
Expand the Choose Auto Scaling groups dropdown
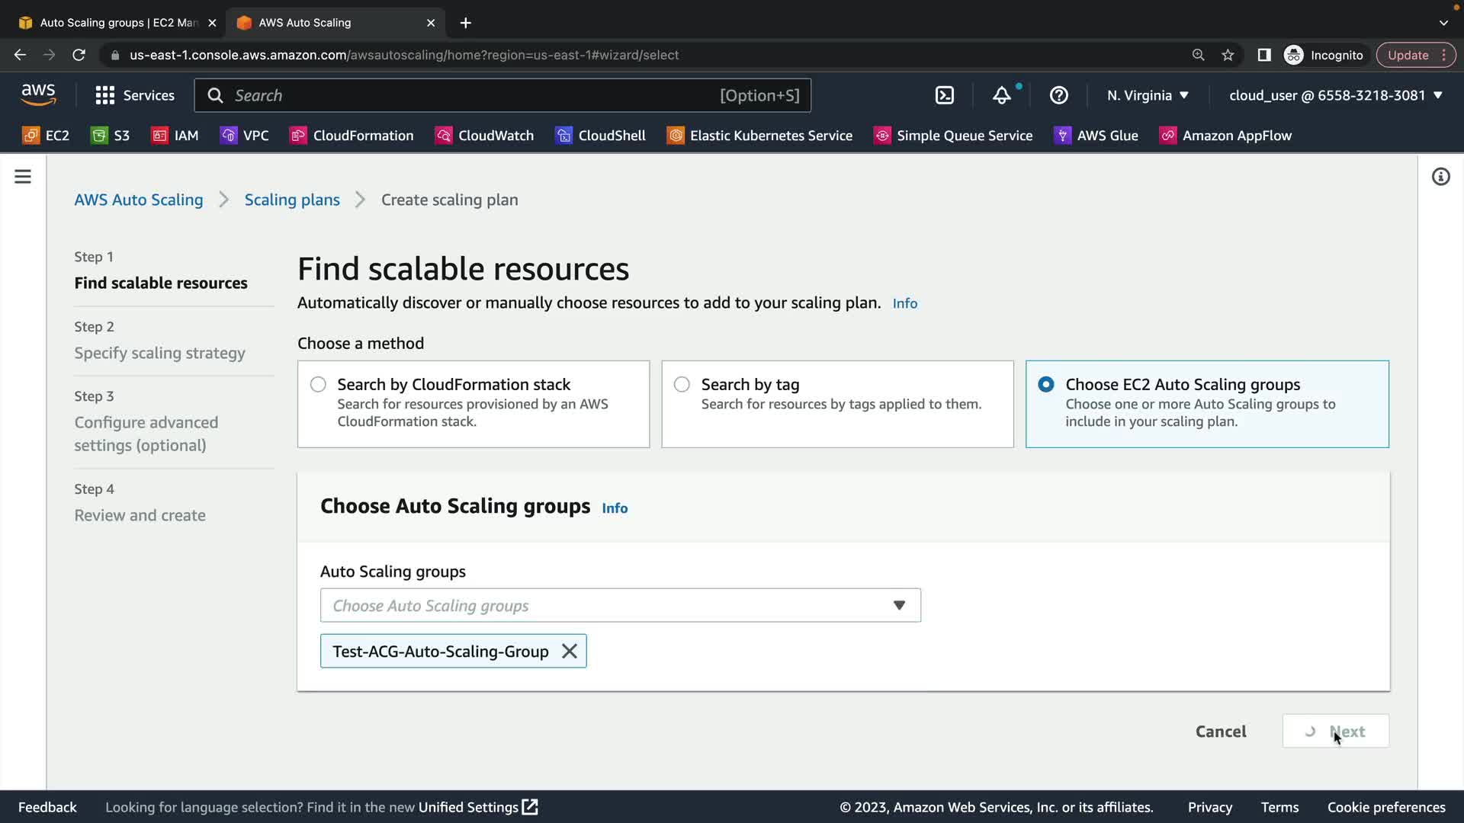[620, 606]
